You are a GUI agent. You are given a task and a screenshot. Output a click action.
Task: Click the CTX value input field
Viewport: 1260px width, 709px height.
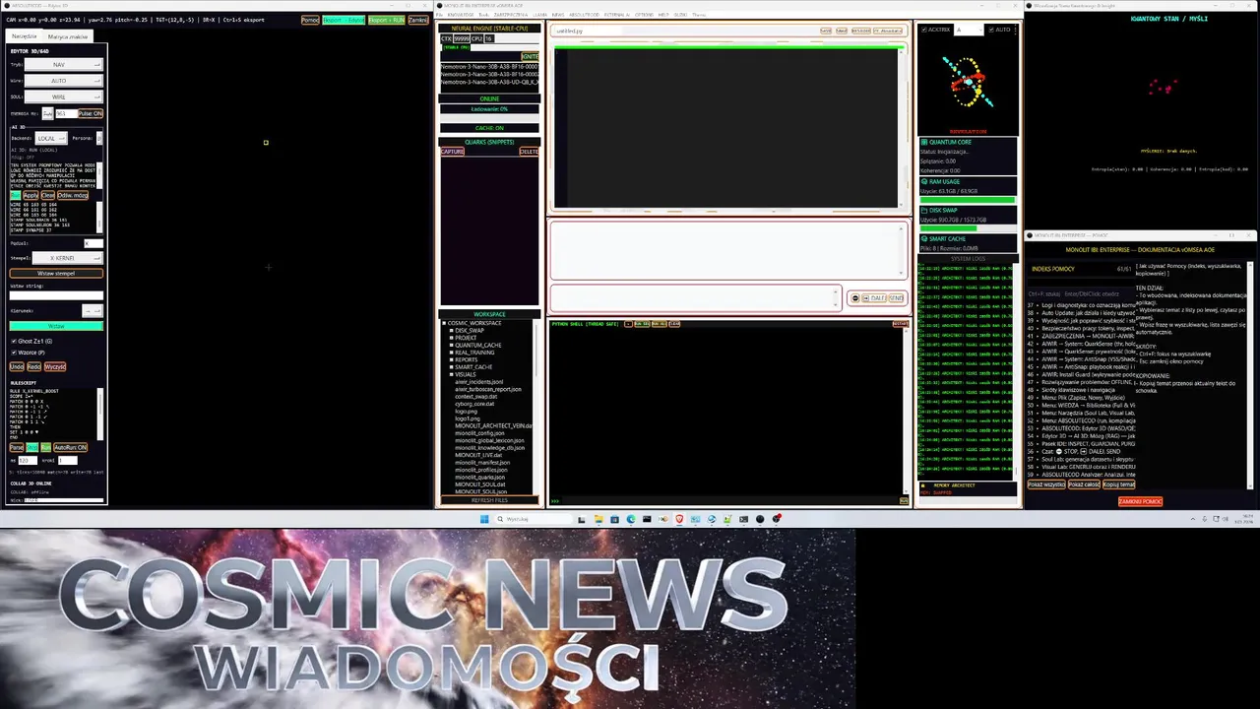point(461,38)
